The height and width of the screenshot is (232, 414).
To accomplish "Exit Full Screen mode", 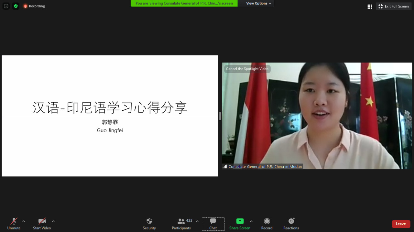I will (x=394, y=6).
